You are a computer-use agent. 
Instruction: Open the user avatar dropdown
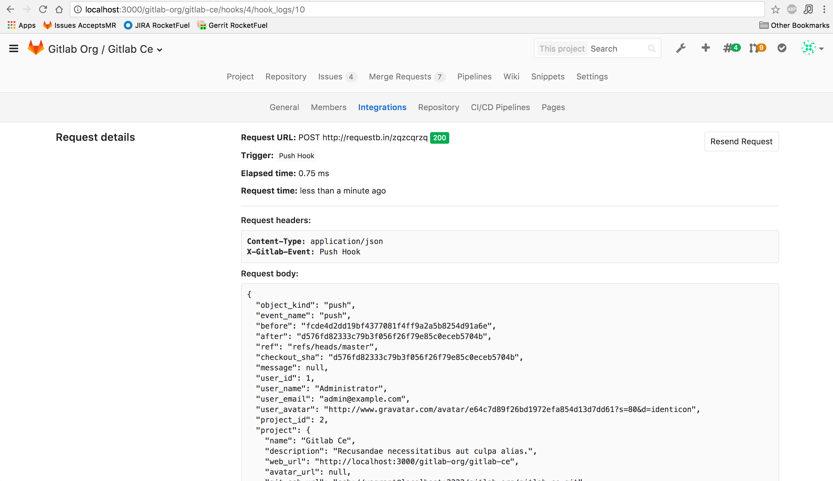(812, 48)
